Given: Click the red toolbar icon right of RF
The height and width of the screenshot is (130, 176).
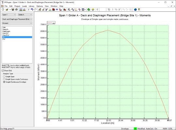Looking at the screenshot, I should (60, 9).
